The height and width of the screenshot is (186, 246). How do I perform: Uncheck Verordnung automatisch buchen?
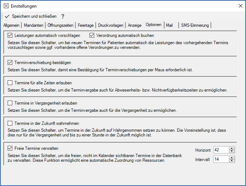(x=92, y=35)
